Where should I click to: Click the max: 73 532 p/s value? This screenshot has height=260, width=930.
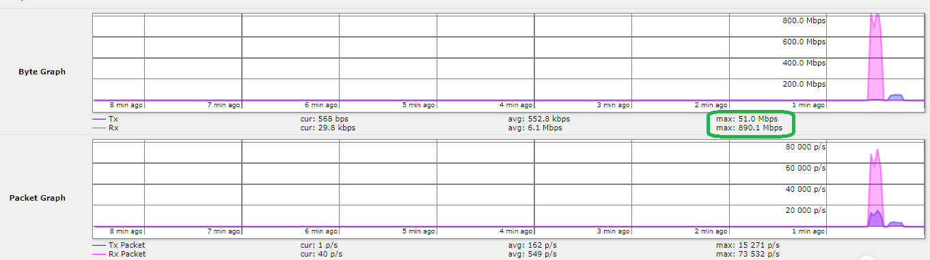tap(748, 254)
